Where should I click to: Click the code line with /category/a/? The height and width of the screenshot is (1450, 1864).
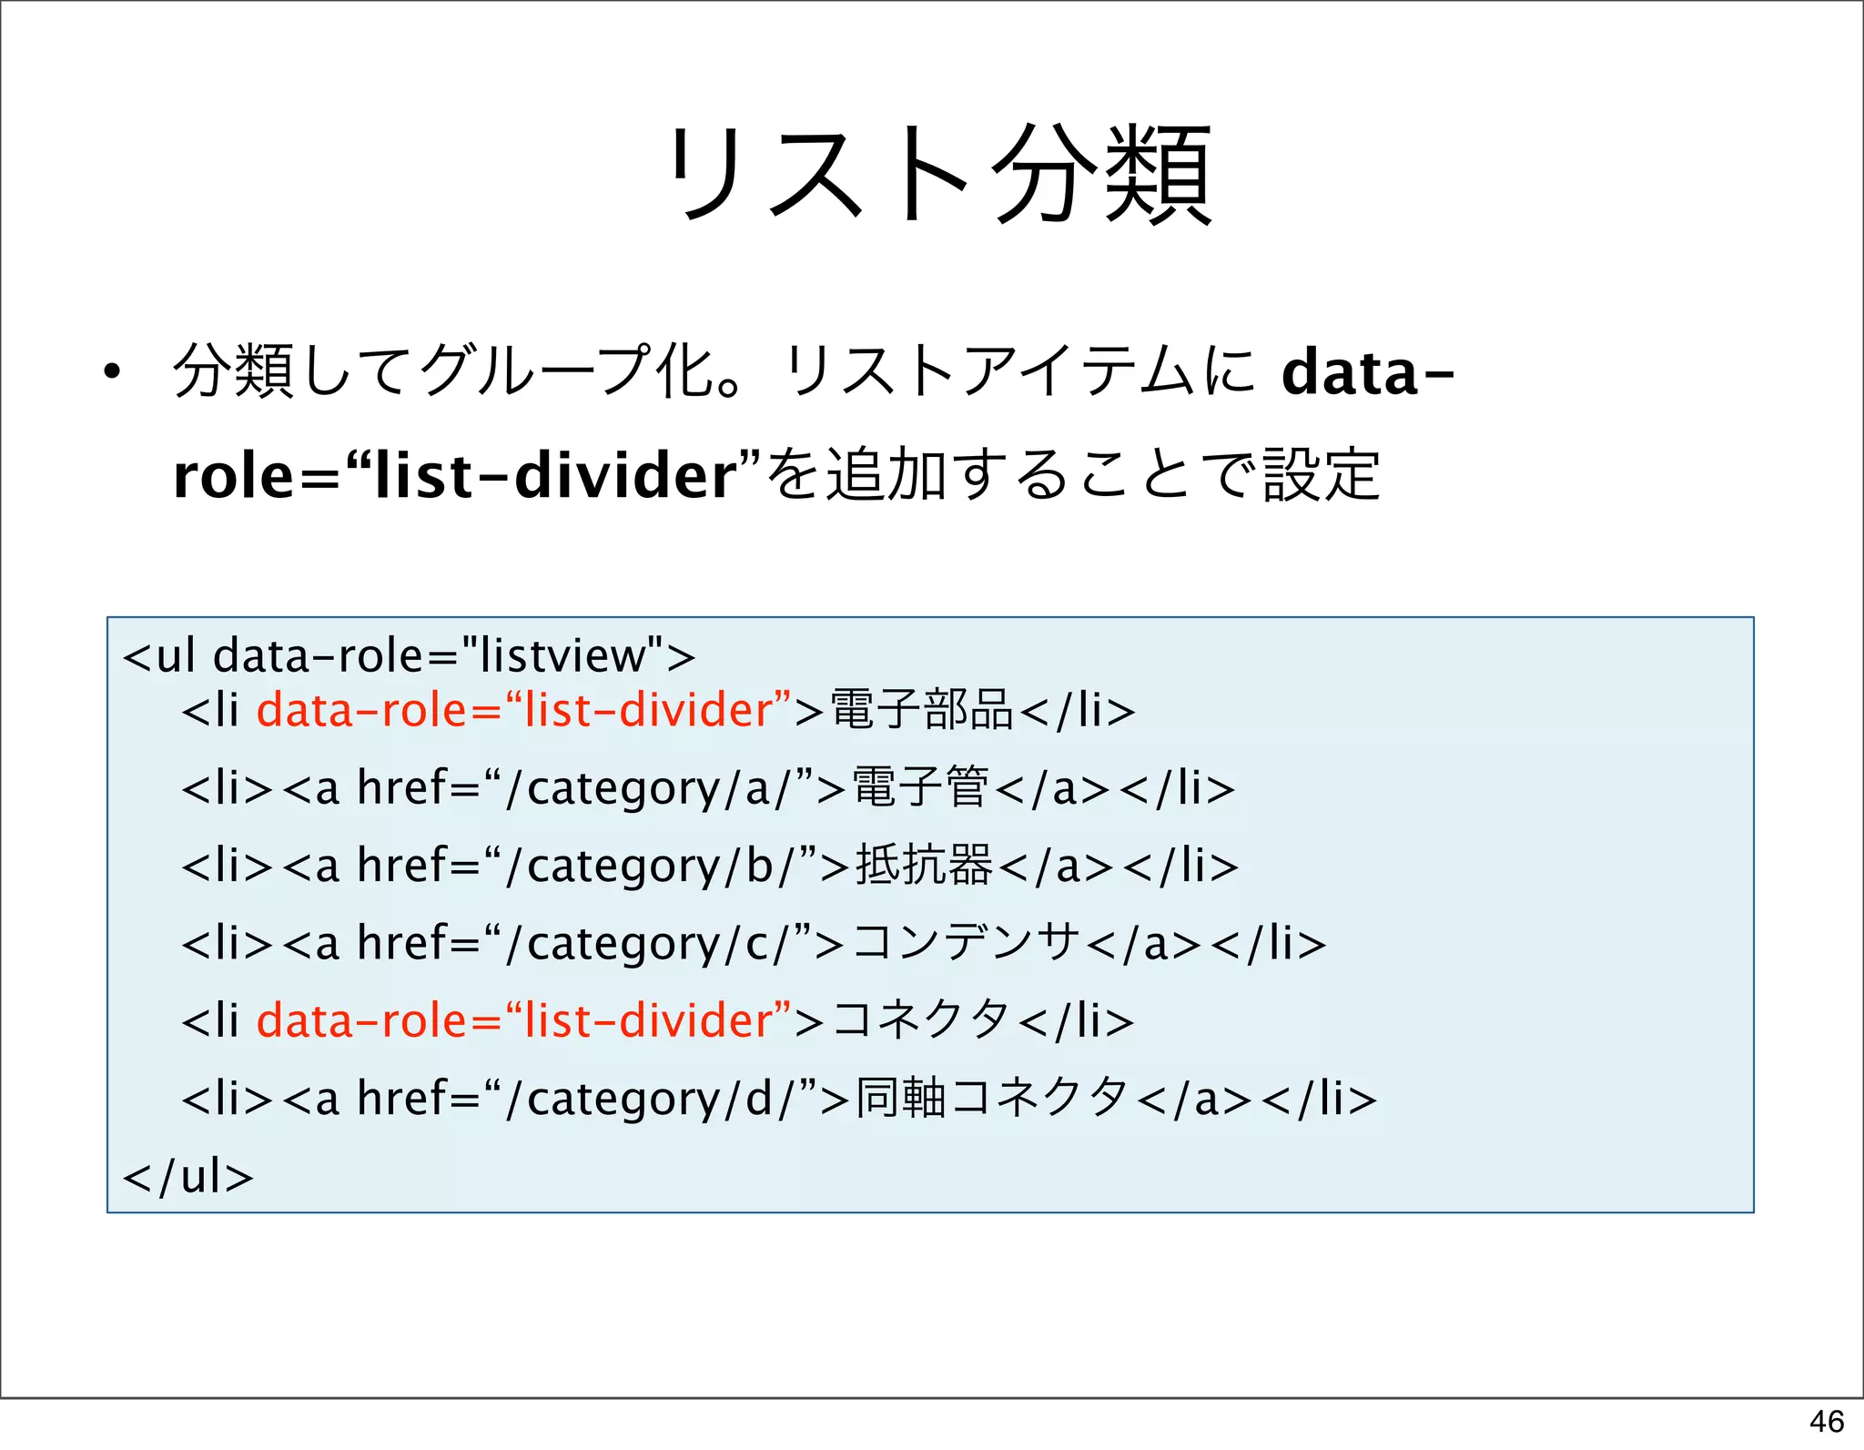708,788
